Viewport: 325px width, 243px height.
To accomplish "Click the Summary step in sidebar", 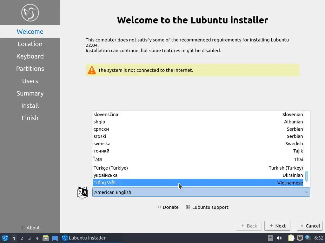I will pyautogui.click(x=30, y=93).
